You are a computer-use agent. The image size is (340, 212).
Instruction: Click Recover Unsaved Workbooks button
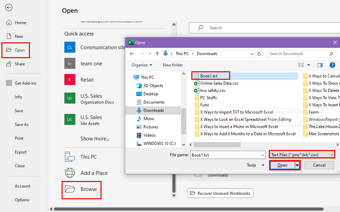tap(220, 193)
